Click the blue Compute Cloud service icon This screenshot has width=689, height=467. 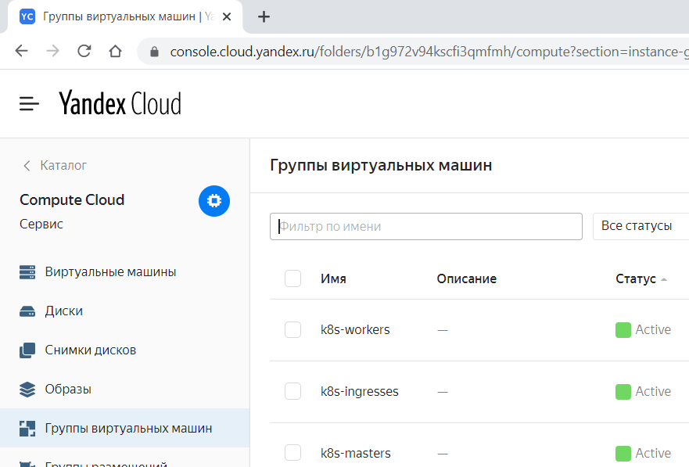pyautogui.click(x=214, y=201)
